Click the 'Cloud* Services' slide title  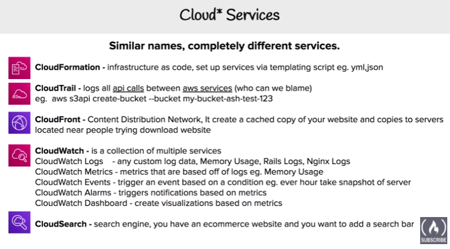tap(229, 15)
